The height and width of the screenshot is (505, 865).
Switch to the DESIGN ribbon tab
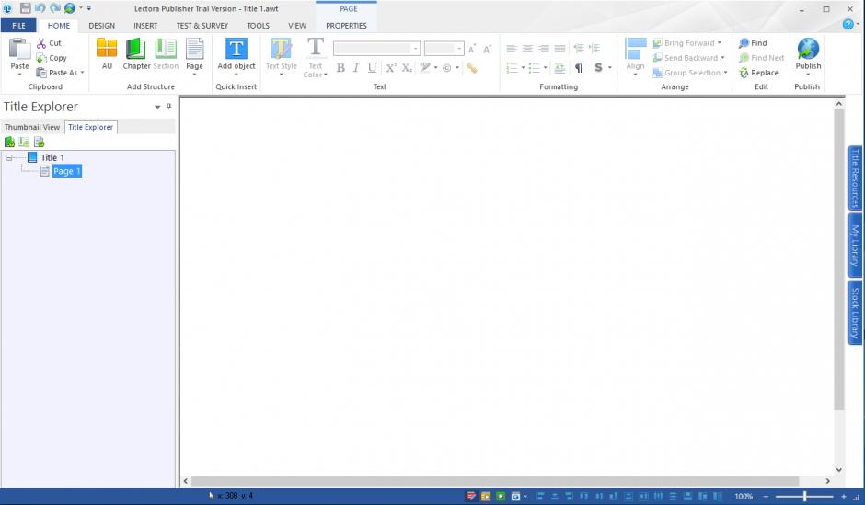[x=101, y=26]
